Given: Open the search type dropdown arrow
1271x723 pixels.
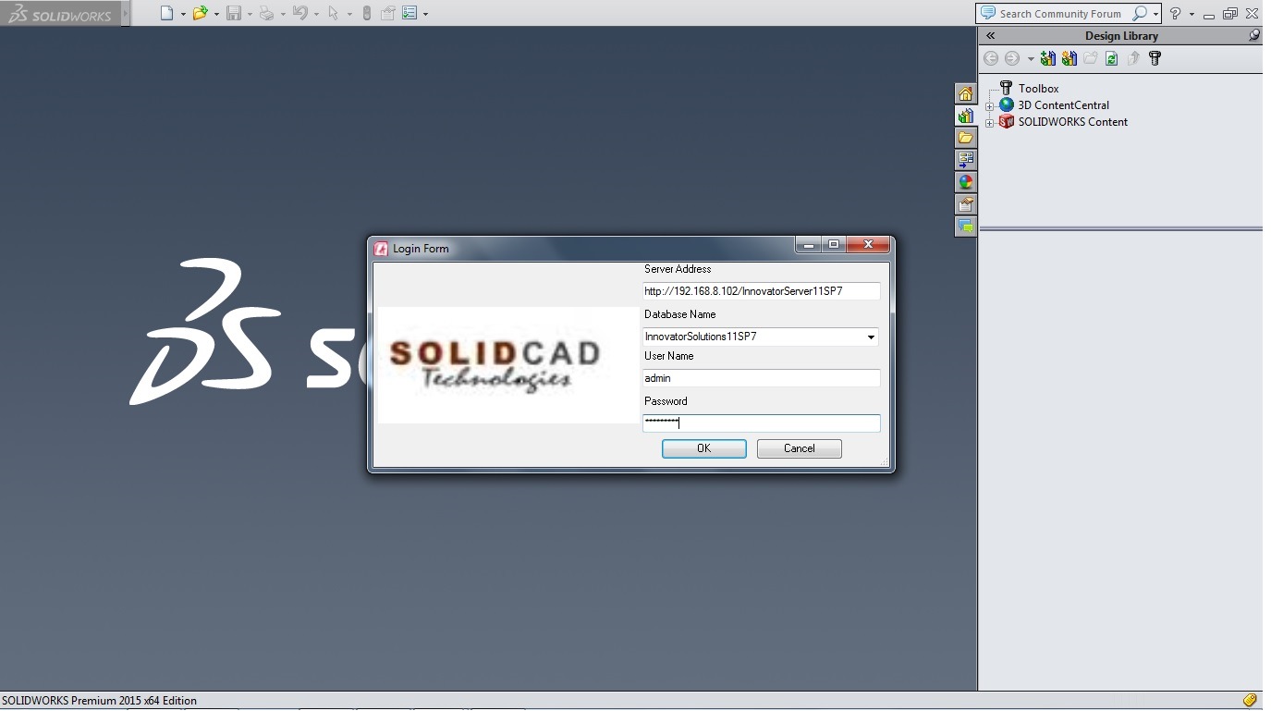Looking at the screenshot, I should pyautogui.click(x=1155, y=14).
